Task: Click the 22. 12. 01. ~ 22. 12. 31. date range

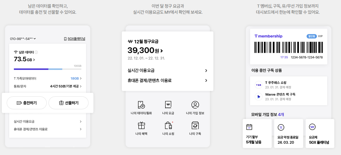Action: (x=146, y=58)
